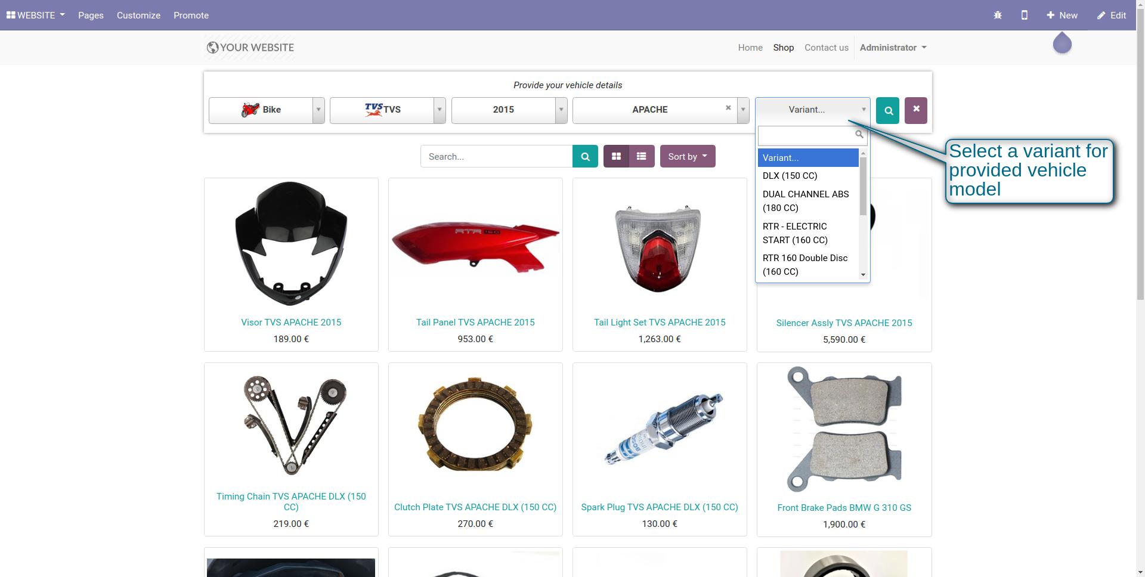Open Tail Panel TVS APACHE 2015 link

point(475,322)
